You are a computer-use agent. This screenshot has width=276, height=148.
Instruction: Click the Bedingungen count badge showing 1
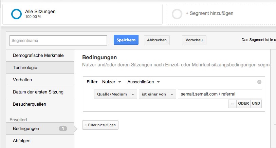(63, 128)
